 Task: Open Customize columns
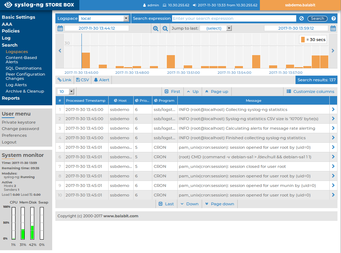tap(310, 92)
